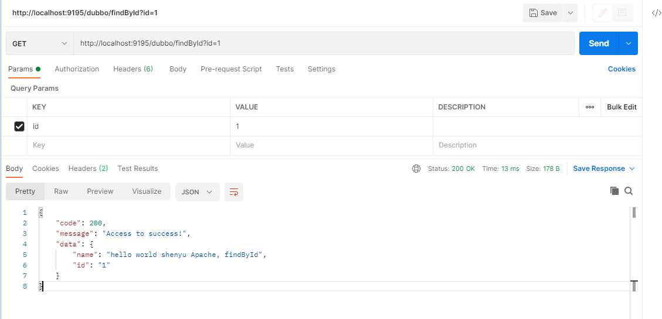
Task: Open the response Cookies tab
Action: point(46,169)
